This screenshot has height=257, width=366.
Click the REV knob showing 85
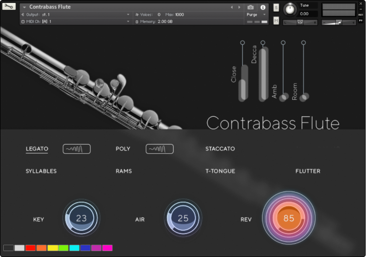(x=289, y=218)
